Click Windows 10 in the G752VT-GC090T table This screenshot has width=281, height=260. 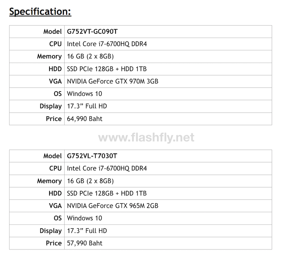tap(84, 94)
